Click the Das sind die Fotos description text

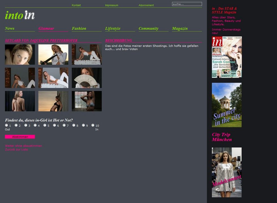pyautogui.click(x=152, y=48)
